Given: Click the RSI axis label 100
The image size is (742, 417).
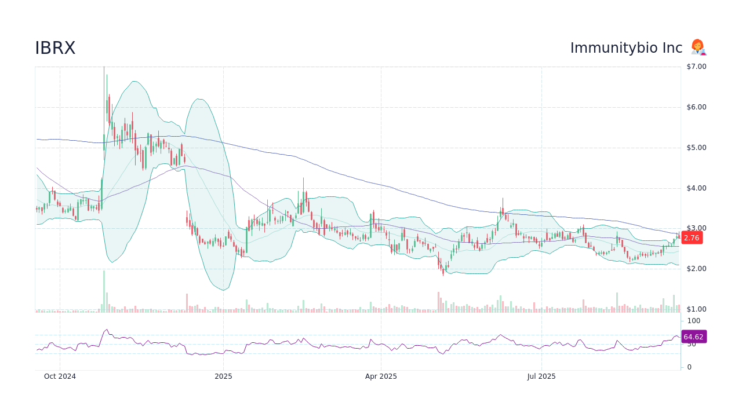Looking at the screenshot, I should click(694, 321).
